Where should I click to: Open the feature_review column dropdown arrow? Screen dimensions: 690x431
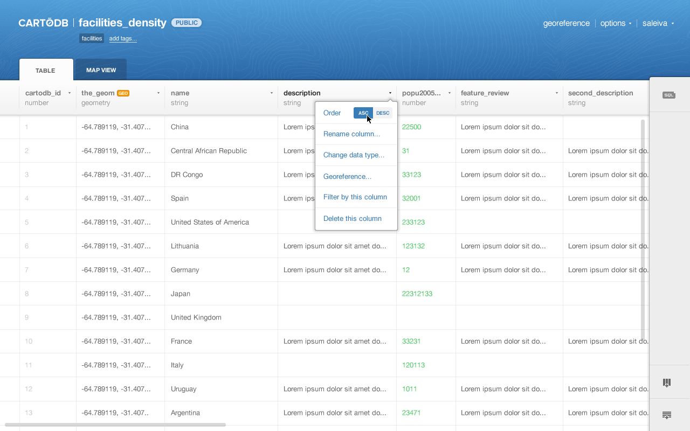(557, 93)
